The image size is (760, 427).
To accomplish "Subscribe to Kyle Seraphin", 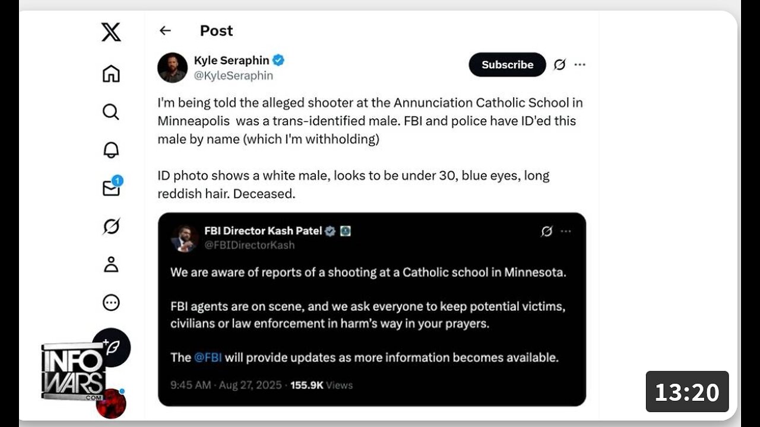I will (x=507, y=65).
